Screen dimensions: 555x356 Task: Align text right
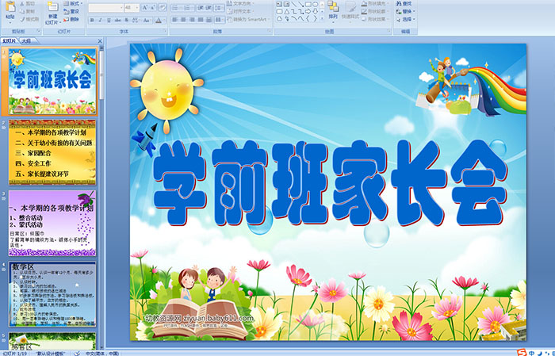pos(192,20)
